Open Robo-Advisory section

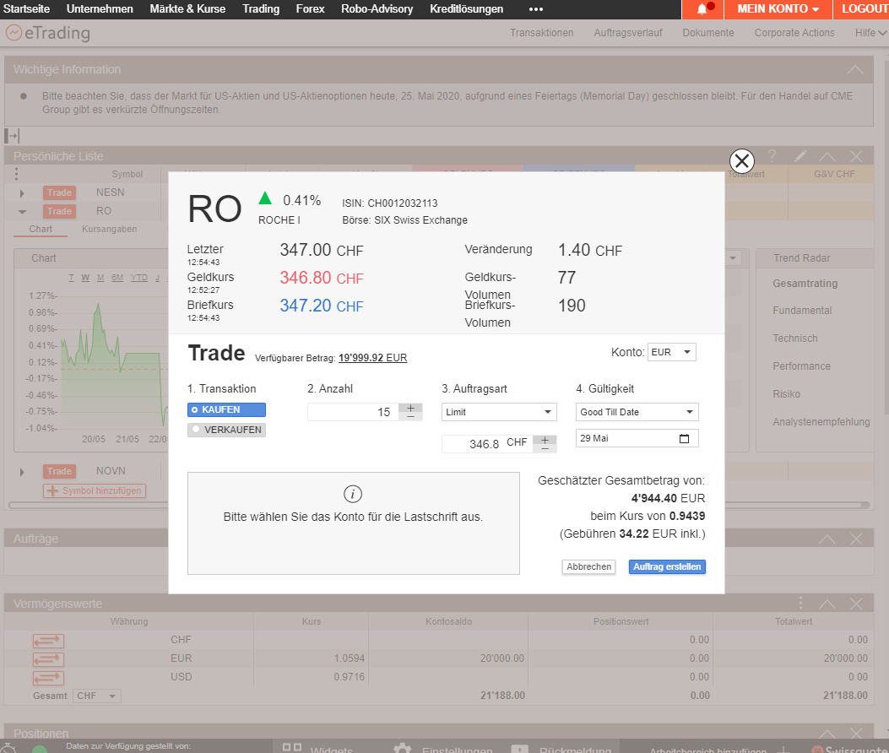coord(377,9)
